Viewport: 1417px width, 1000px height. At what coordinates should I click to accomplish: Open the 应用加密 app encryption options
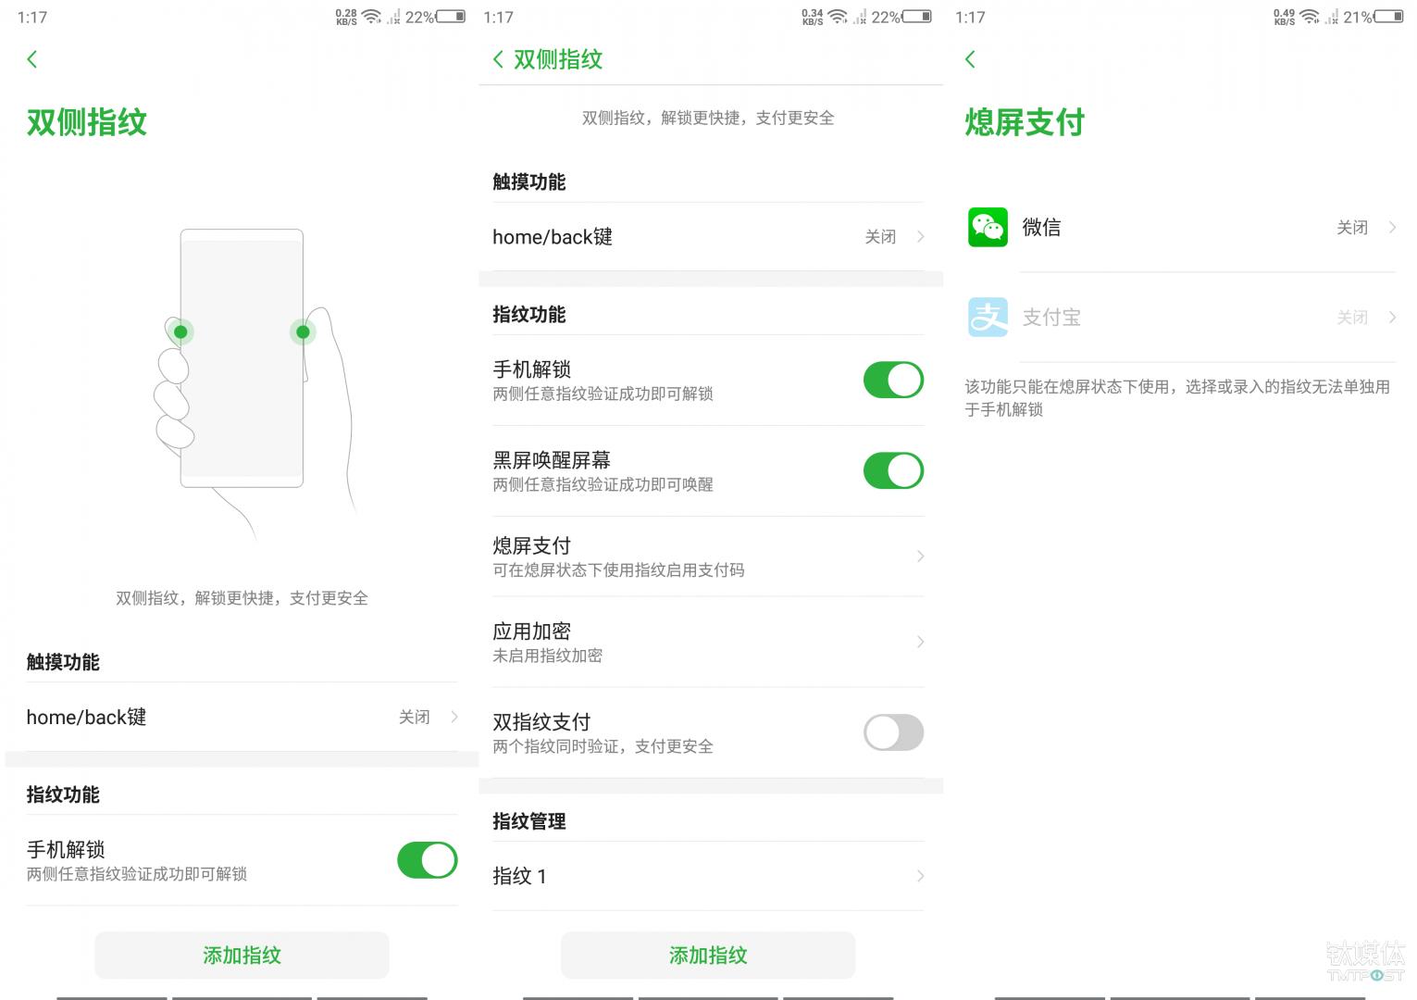tap(707, 642)
